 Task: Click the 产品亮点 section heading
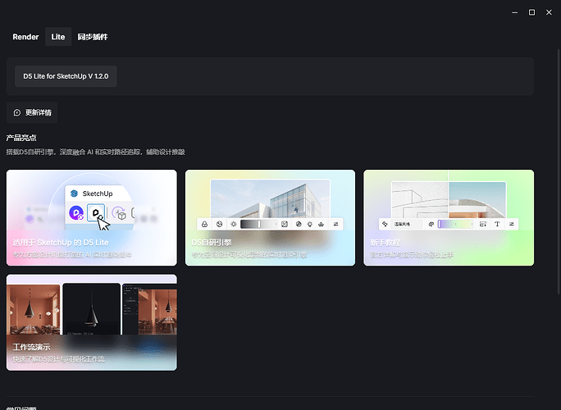[21, 138]
